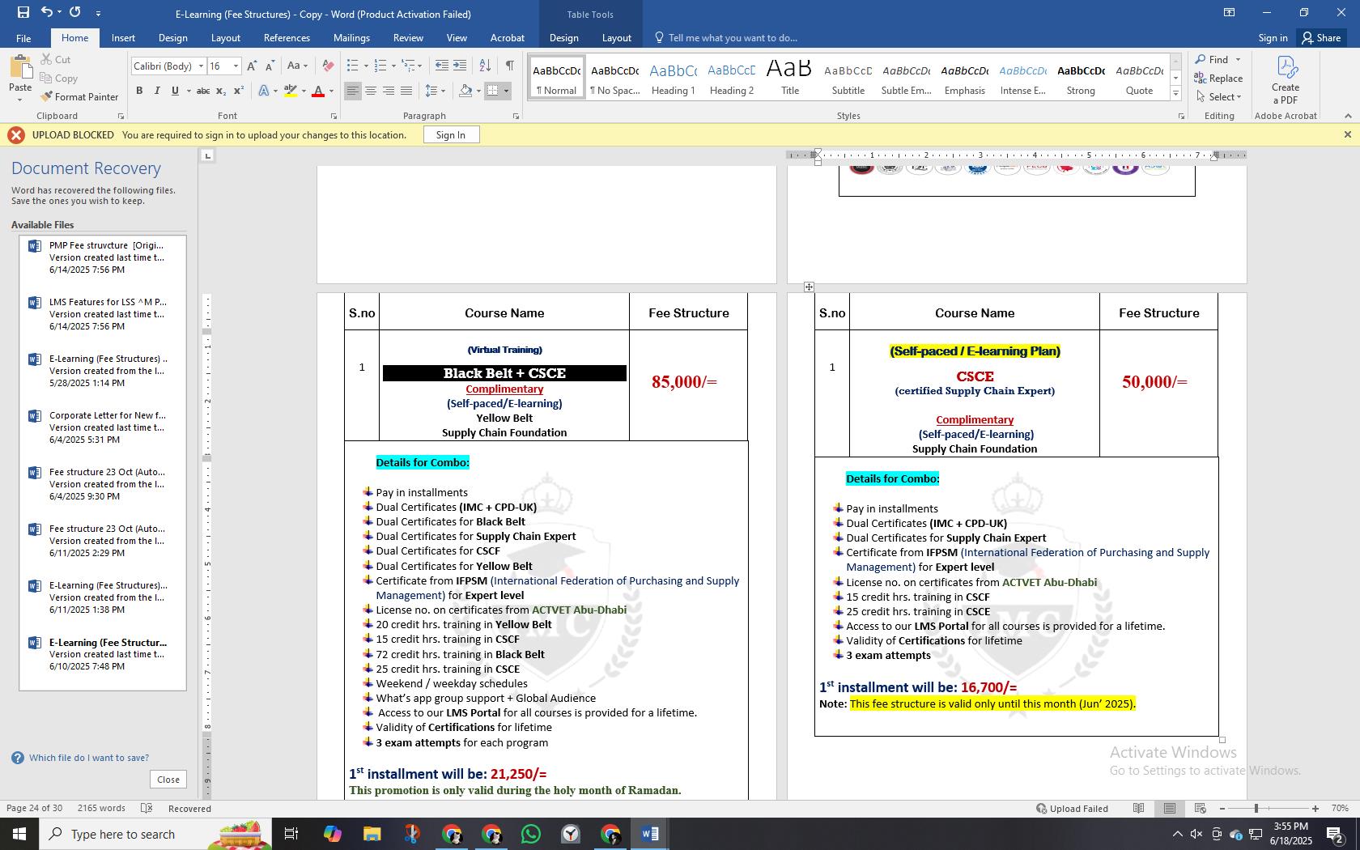Click the Clear All Formatting icon
1360x850 pixels.
point(328,66)
